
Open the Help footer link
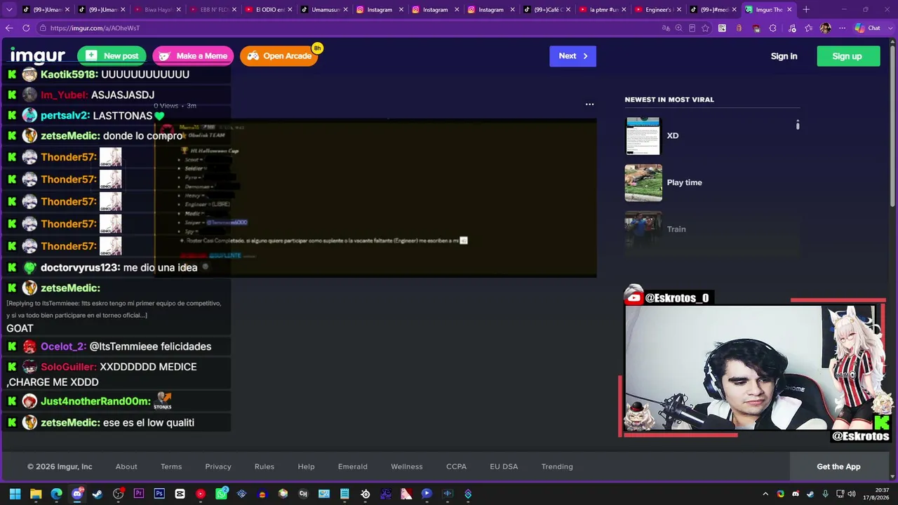click(306, 466)
